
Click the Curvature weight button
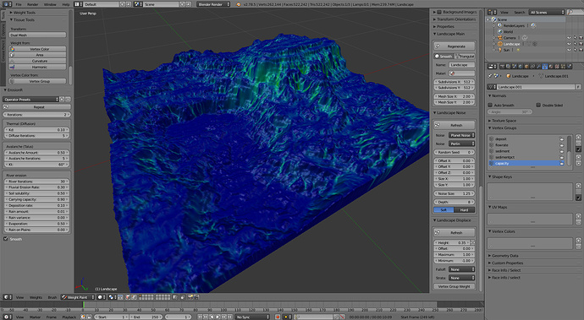pos(37,61)
